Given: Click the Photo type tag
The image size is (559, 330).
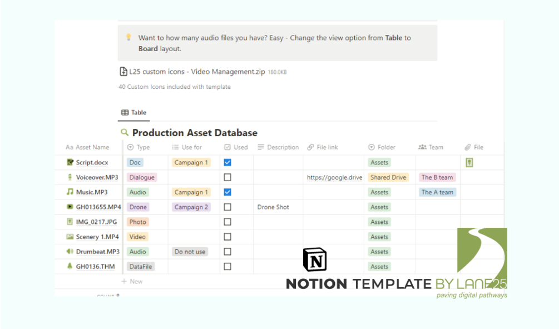Looking at the screenshot, I should pyautogui.click(x=137, y=222).
